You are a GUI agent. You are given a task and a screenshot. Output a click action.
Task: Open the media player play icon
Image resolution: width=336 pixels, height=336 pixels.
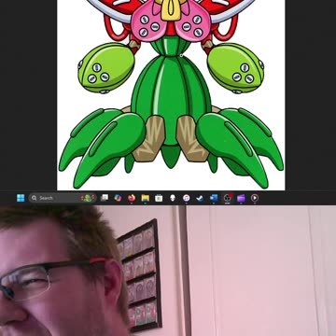(x=255, y=198)
